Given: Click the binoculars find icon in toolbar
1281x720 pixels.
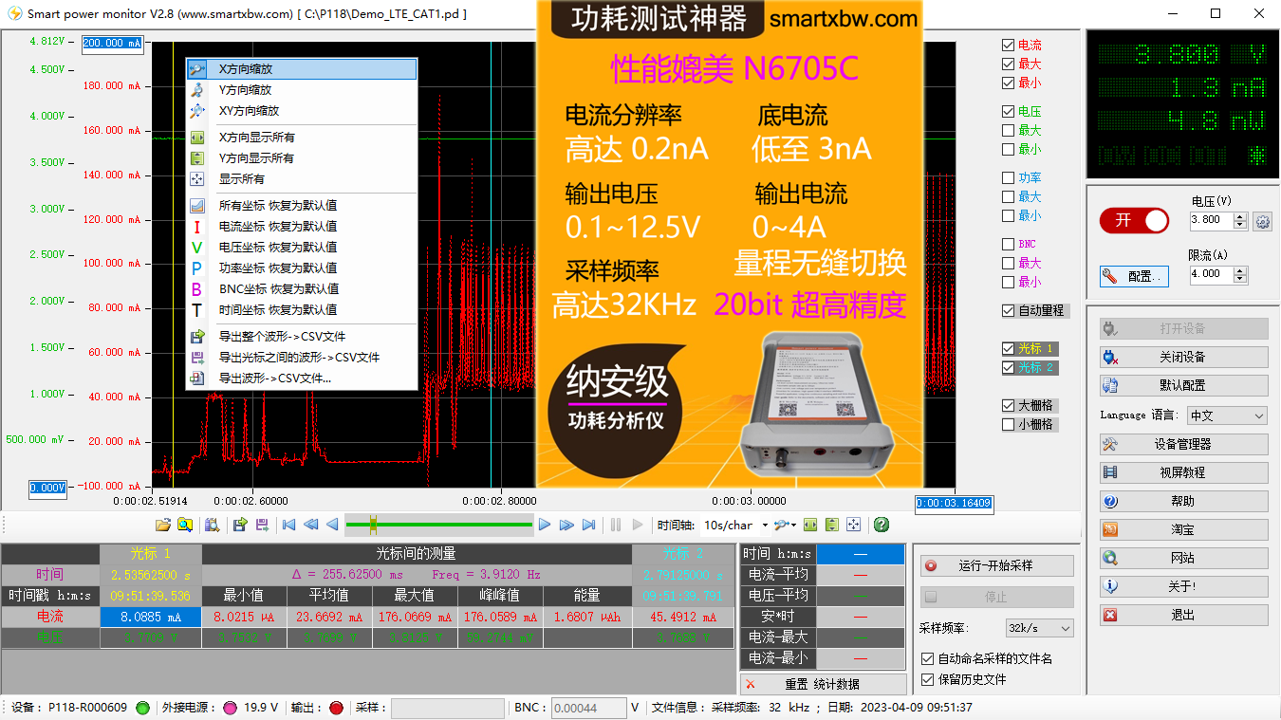Looking at the screenshot, I should [x=213, y=525].
